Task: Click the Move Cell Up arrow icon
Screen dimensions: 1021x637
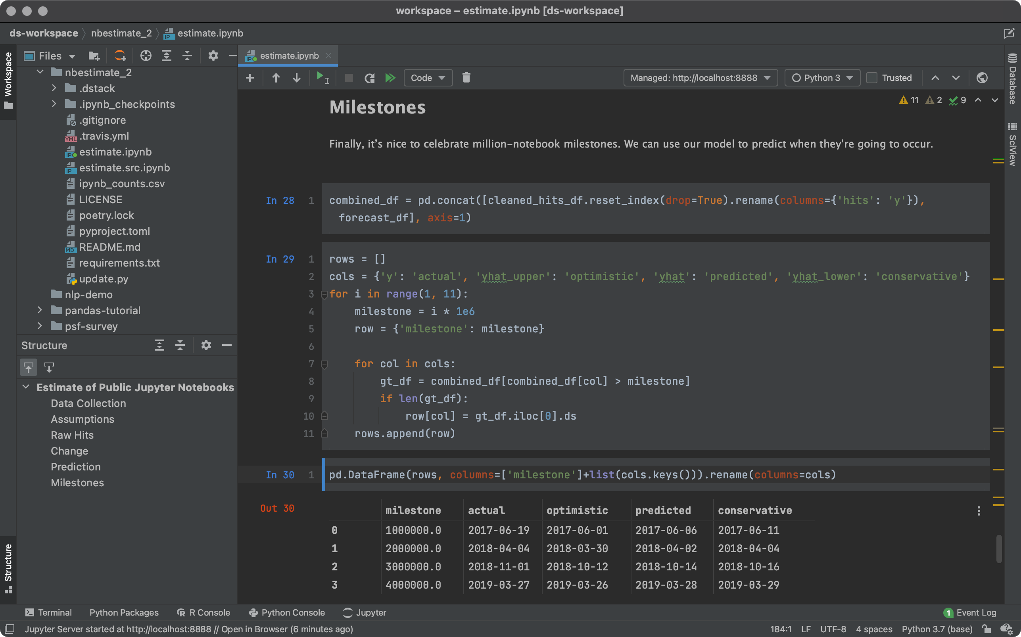Action: coord(275,77)
